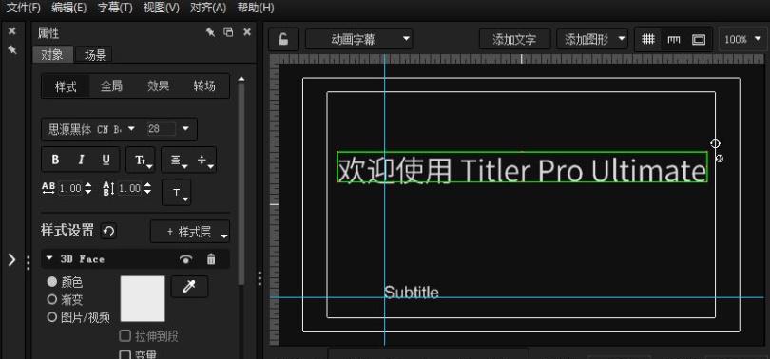Open the vertical alignment options

(x=203, y=160)
